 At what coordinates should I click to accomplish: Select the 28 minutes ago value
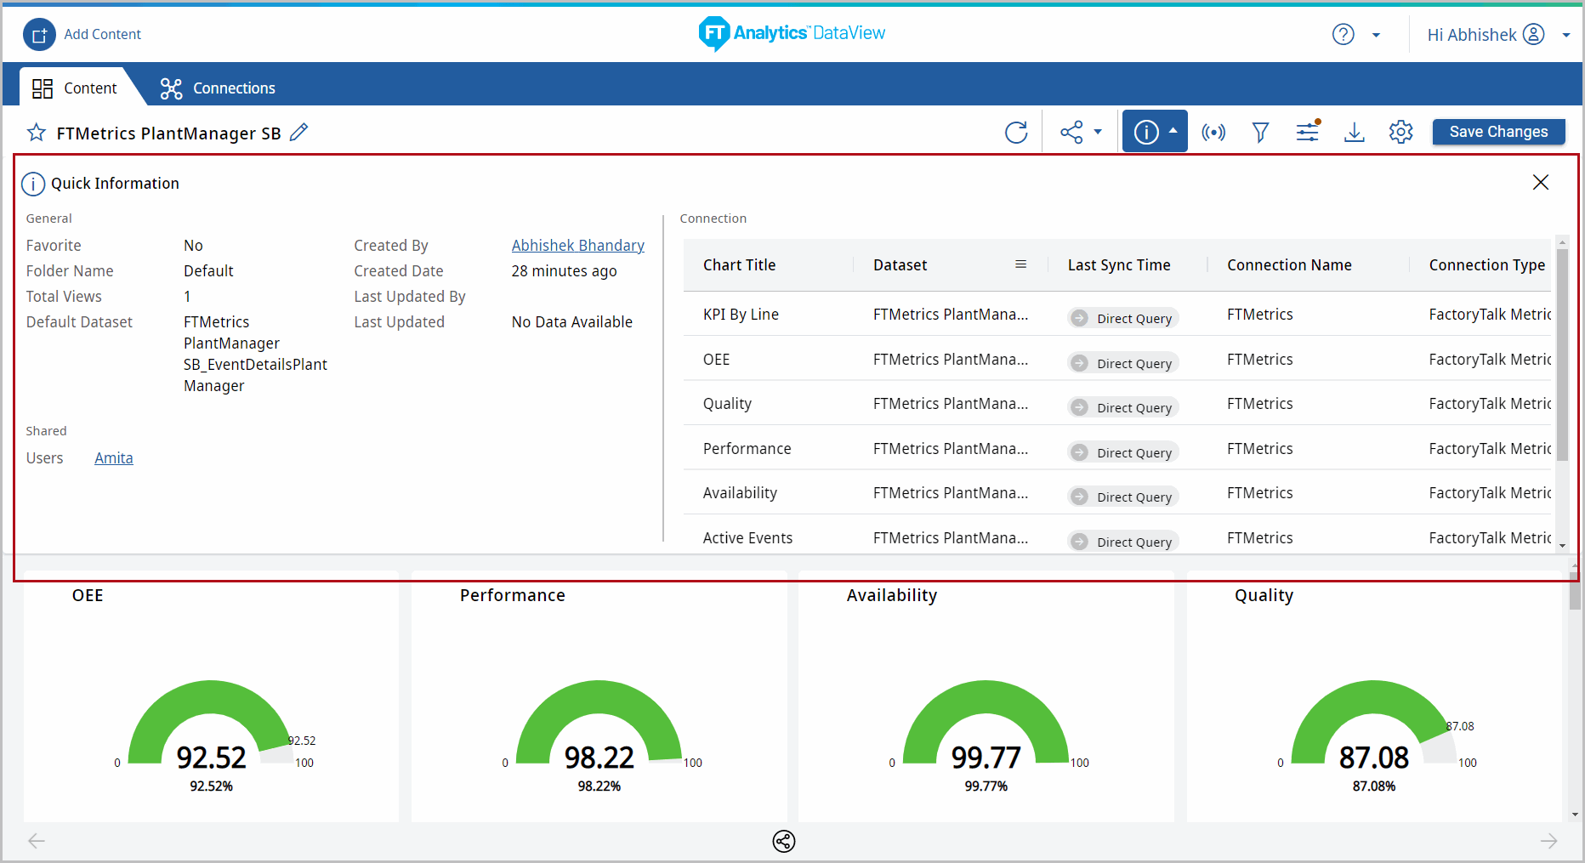(x=564, y=271)
